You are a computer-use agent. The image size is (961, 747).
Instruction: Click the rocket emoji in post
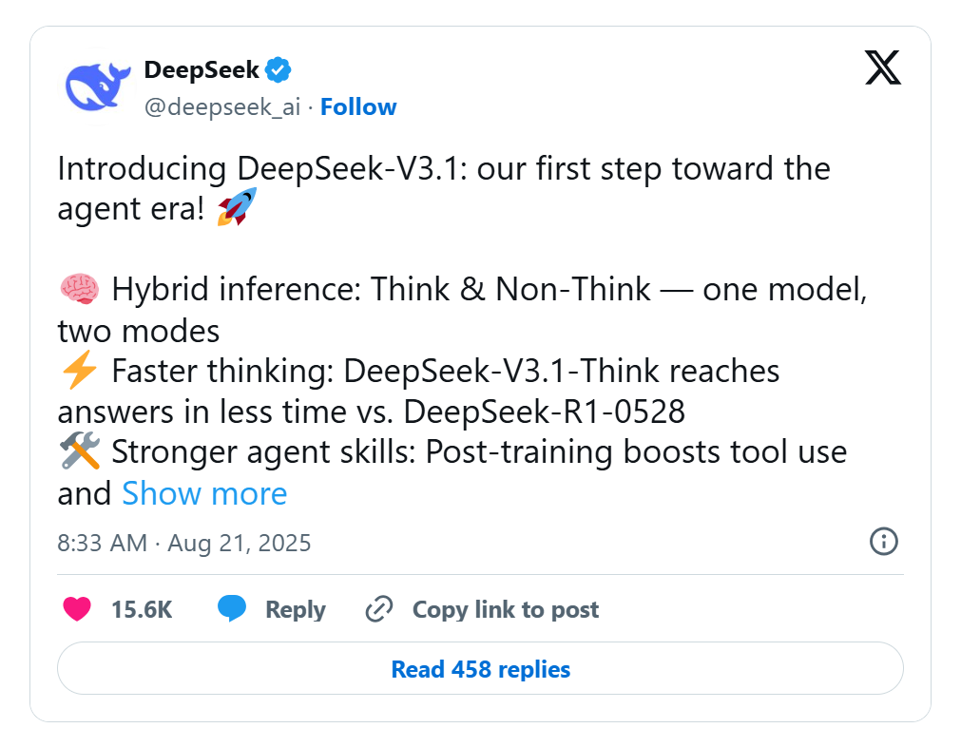pos(238,207)
